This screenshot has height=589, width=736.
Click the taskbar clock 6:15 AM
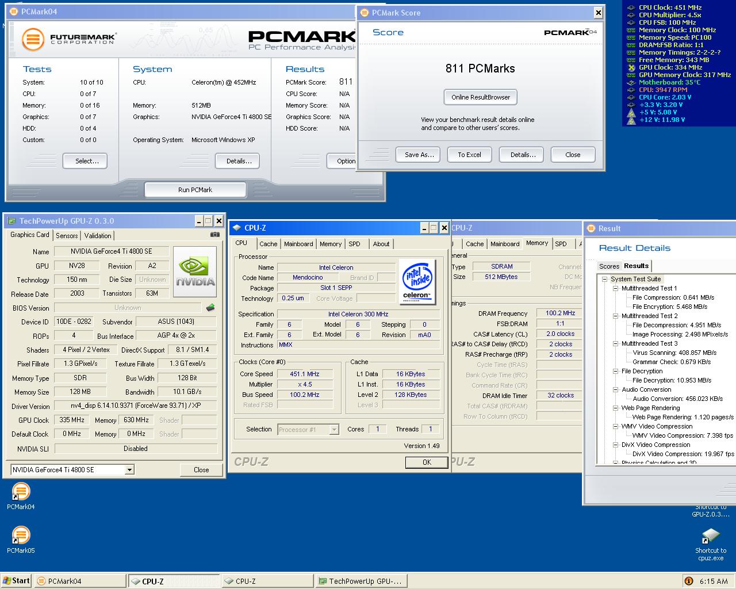714,582
